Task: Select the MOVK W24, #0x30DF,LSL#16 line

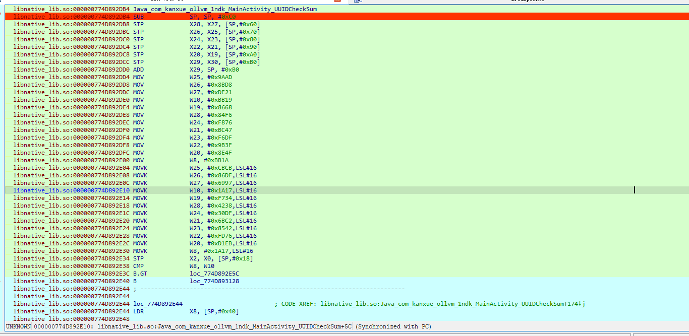Action: tap(135, 213)
